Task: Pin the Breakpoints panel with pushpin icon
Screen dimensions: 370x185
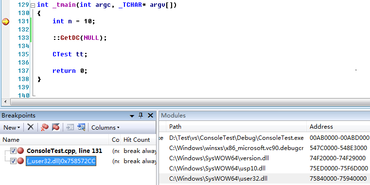Action: [141, 115]
